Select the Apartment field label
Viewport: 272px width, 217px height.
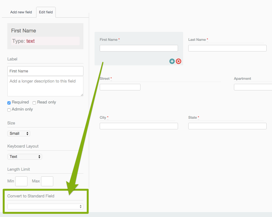pyautogui.click(x=242, y=79)
